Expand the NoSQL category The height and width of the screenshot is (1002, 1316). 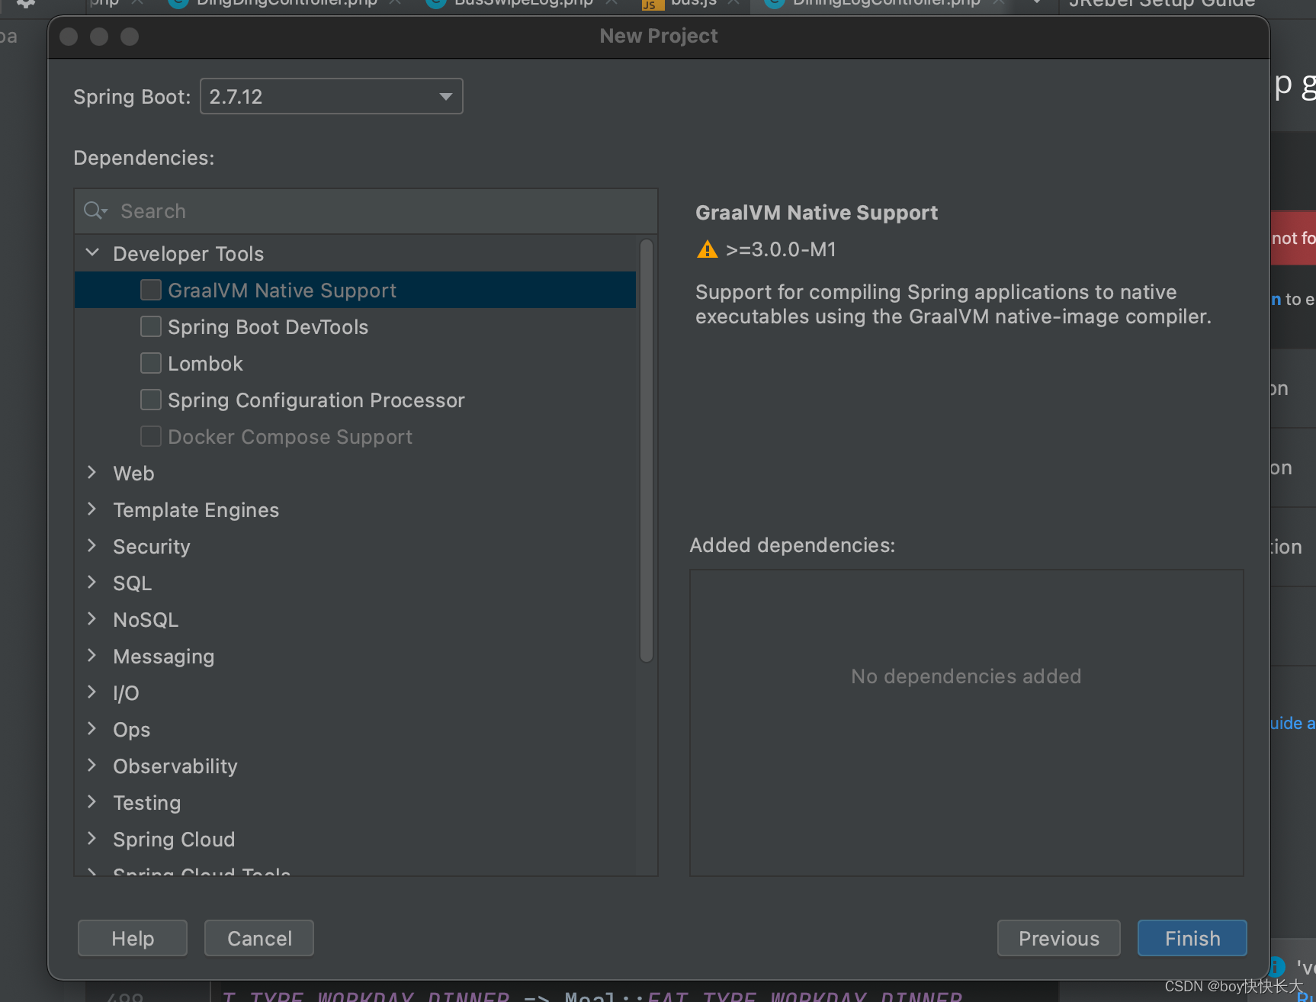click(92, 619)
